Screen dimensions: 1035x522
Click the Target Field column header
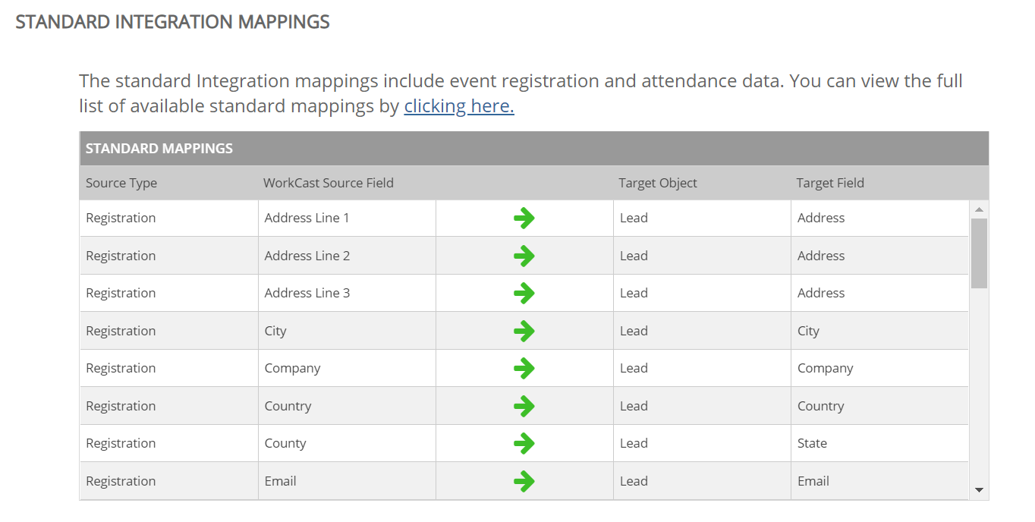(x=830, y=183)
